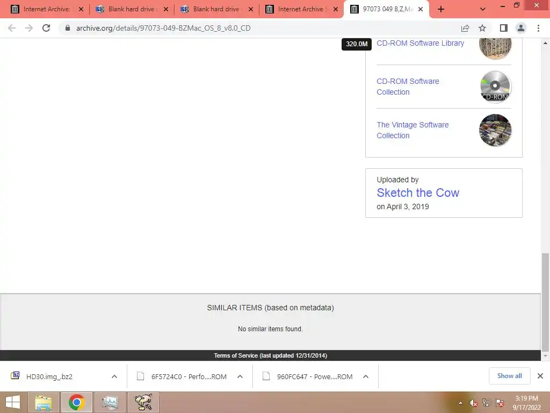Click the scrollbar down arrow
The image size is (550, 413).
pos(545,356)
